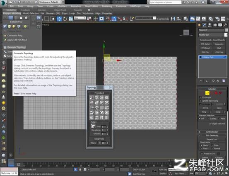Open the Utilities hammer panel tab
The height and width of the screenshot is (176, 229).
[x=225, y=25]
